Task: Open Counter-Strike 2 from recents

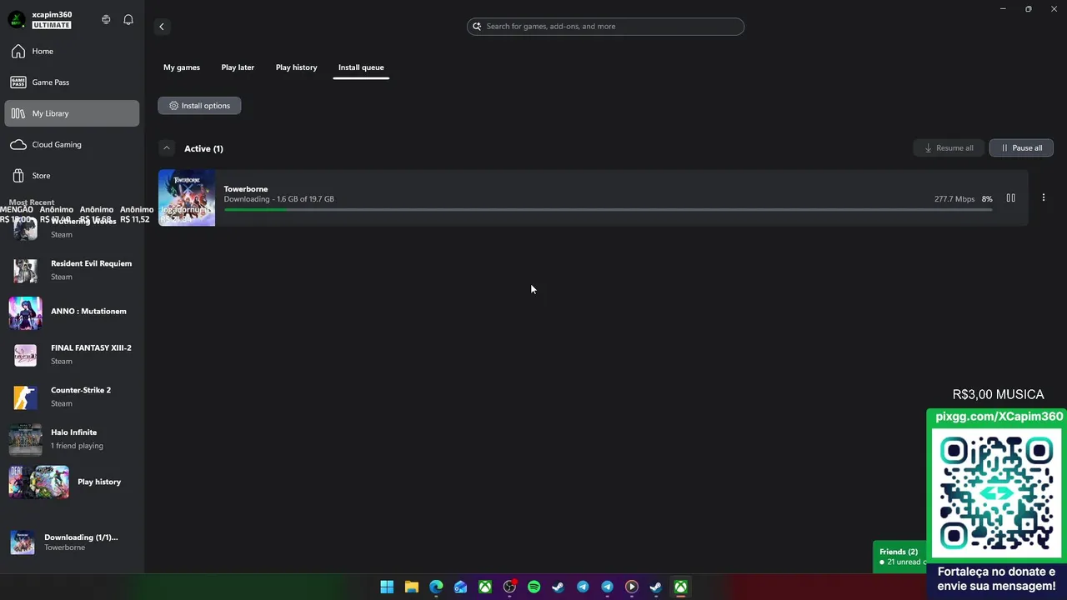Action: pos(72,397)
